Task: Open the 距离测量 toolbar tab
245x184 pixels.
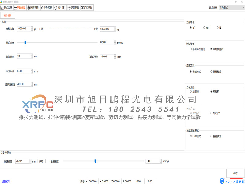Action: click(x=73, y=8)
